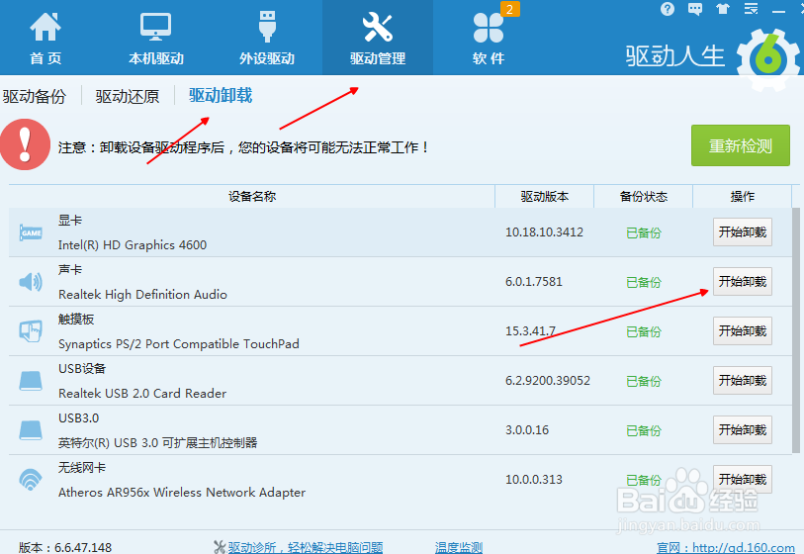804x554 pixels.
Task: Click the device icon in USB设备 row
Action: point(31,381)
